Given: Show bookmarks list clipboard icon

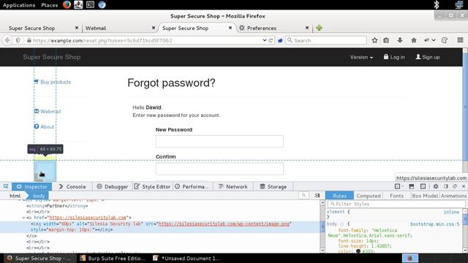Looking at the screenshot, I should [x=386, y=40].
